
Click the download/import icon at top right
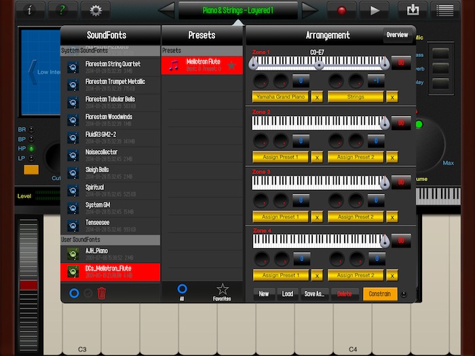(412, 10)
